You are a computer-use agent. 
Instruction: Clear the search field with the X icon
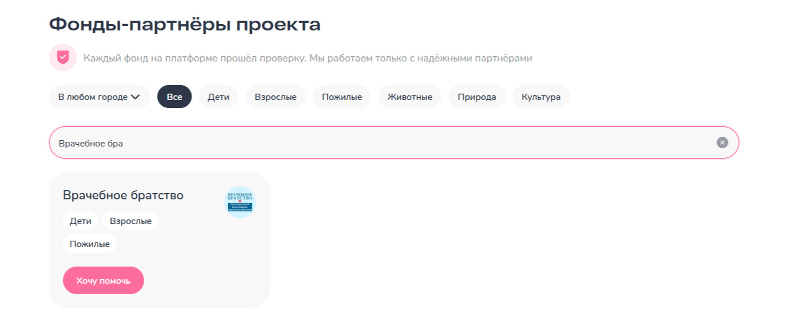(x=722, y=142)
